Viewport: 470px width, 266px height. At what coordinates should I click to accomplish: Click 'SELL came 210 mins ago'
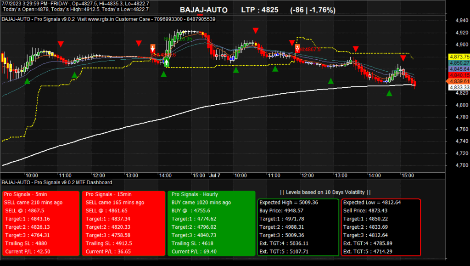click(33, 203)
